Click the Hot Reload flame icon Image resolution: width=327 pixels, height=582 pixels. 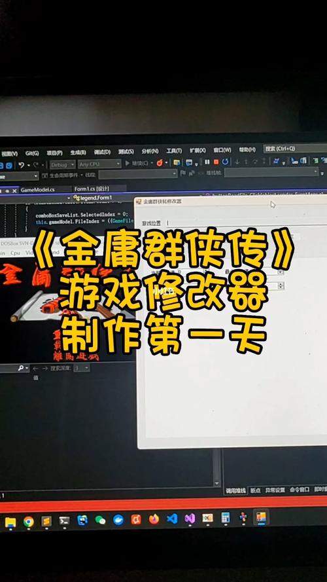tap(160, 162)
